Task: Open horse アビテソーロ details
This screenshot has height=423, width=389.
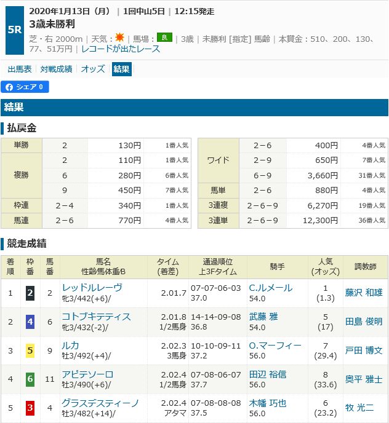Action: coord(88,374)
